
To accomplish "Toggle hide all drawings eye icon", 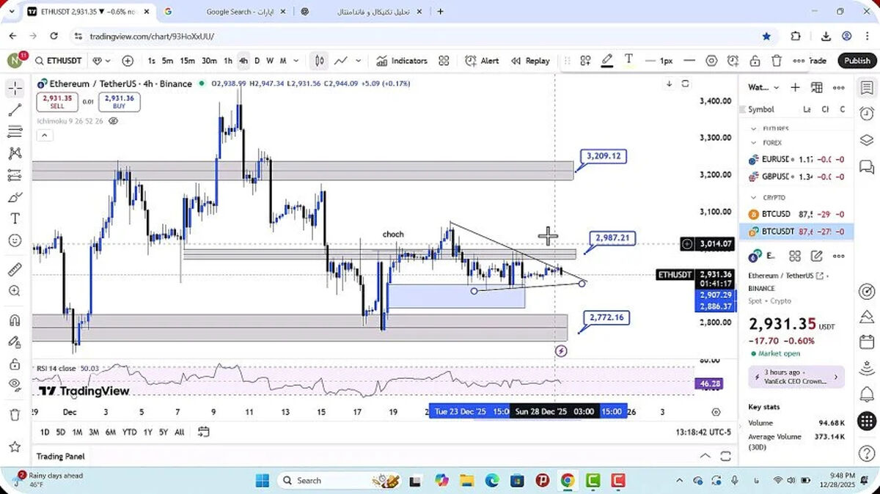I will tap(15, 385).
